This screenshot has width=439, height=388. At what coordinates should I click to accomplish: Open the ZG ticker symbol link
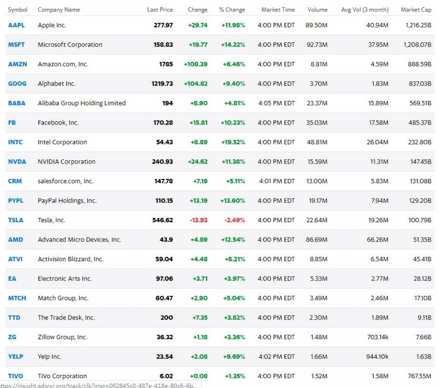[12, 337]
